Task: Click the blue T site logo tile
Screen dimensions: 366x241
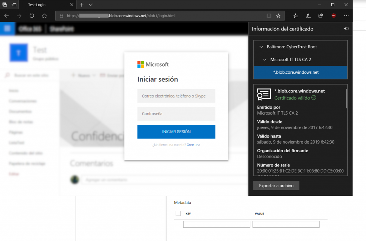Action: tap(19, 53)
